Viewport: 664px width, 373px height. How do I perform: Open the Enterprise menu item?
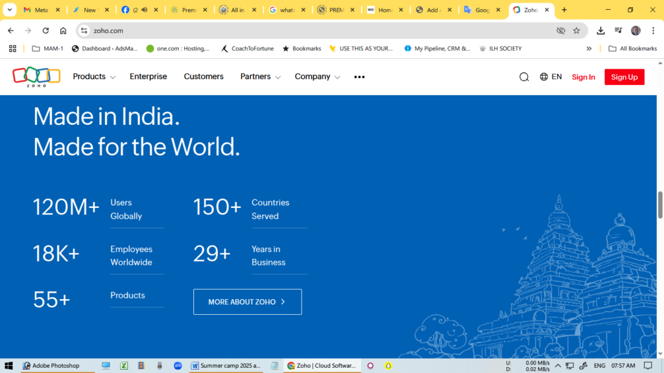click(148, 76)
